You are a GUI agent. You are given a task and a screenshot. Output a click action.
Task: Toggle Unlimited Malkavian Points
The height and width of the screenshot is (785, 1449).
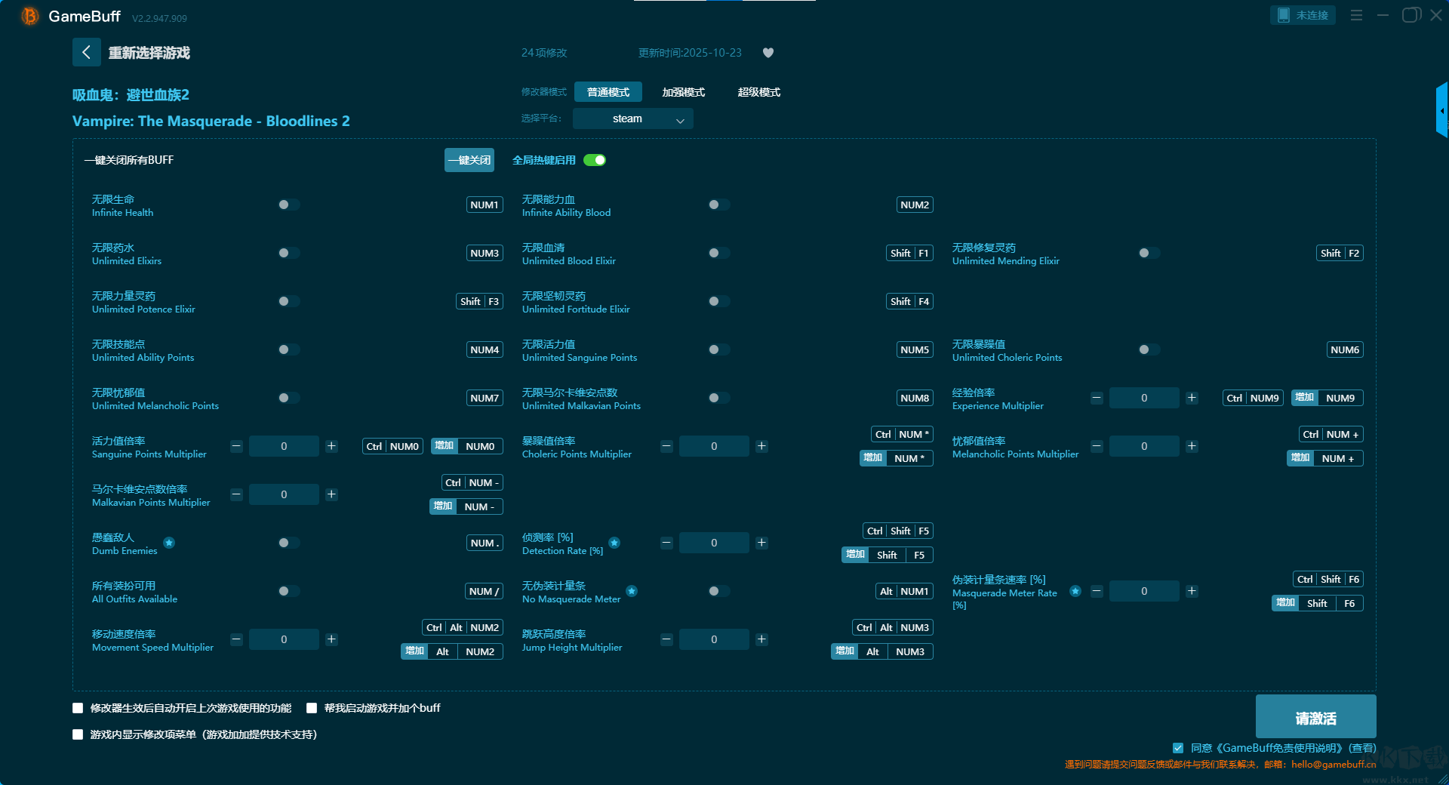719,398
